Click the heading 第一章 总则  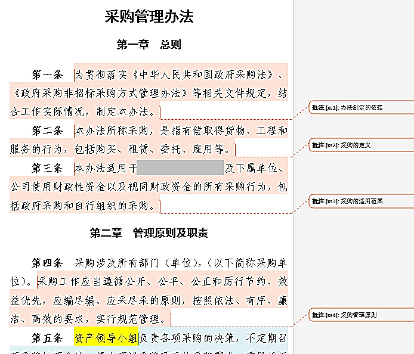(x=149, y=45)
